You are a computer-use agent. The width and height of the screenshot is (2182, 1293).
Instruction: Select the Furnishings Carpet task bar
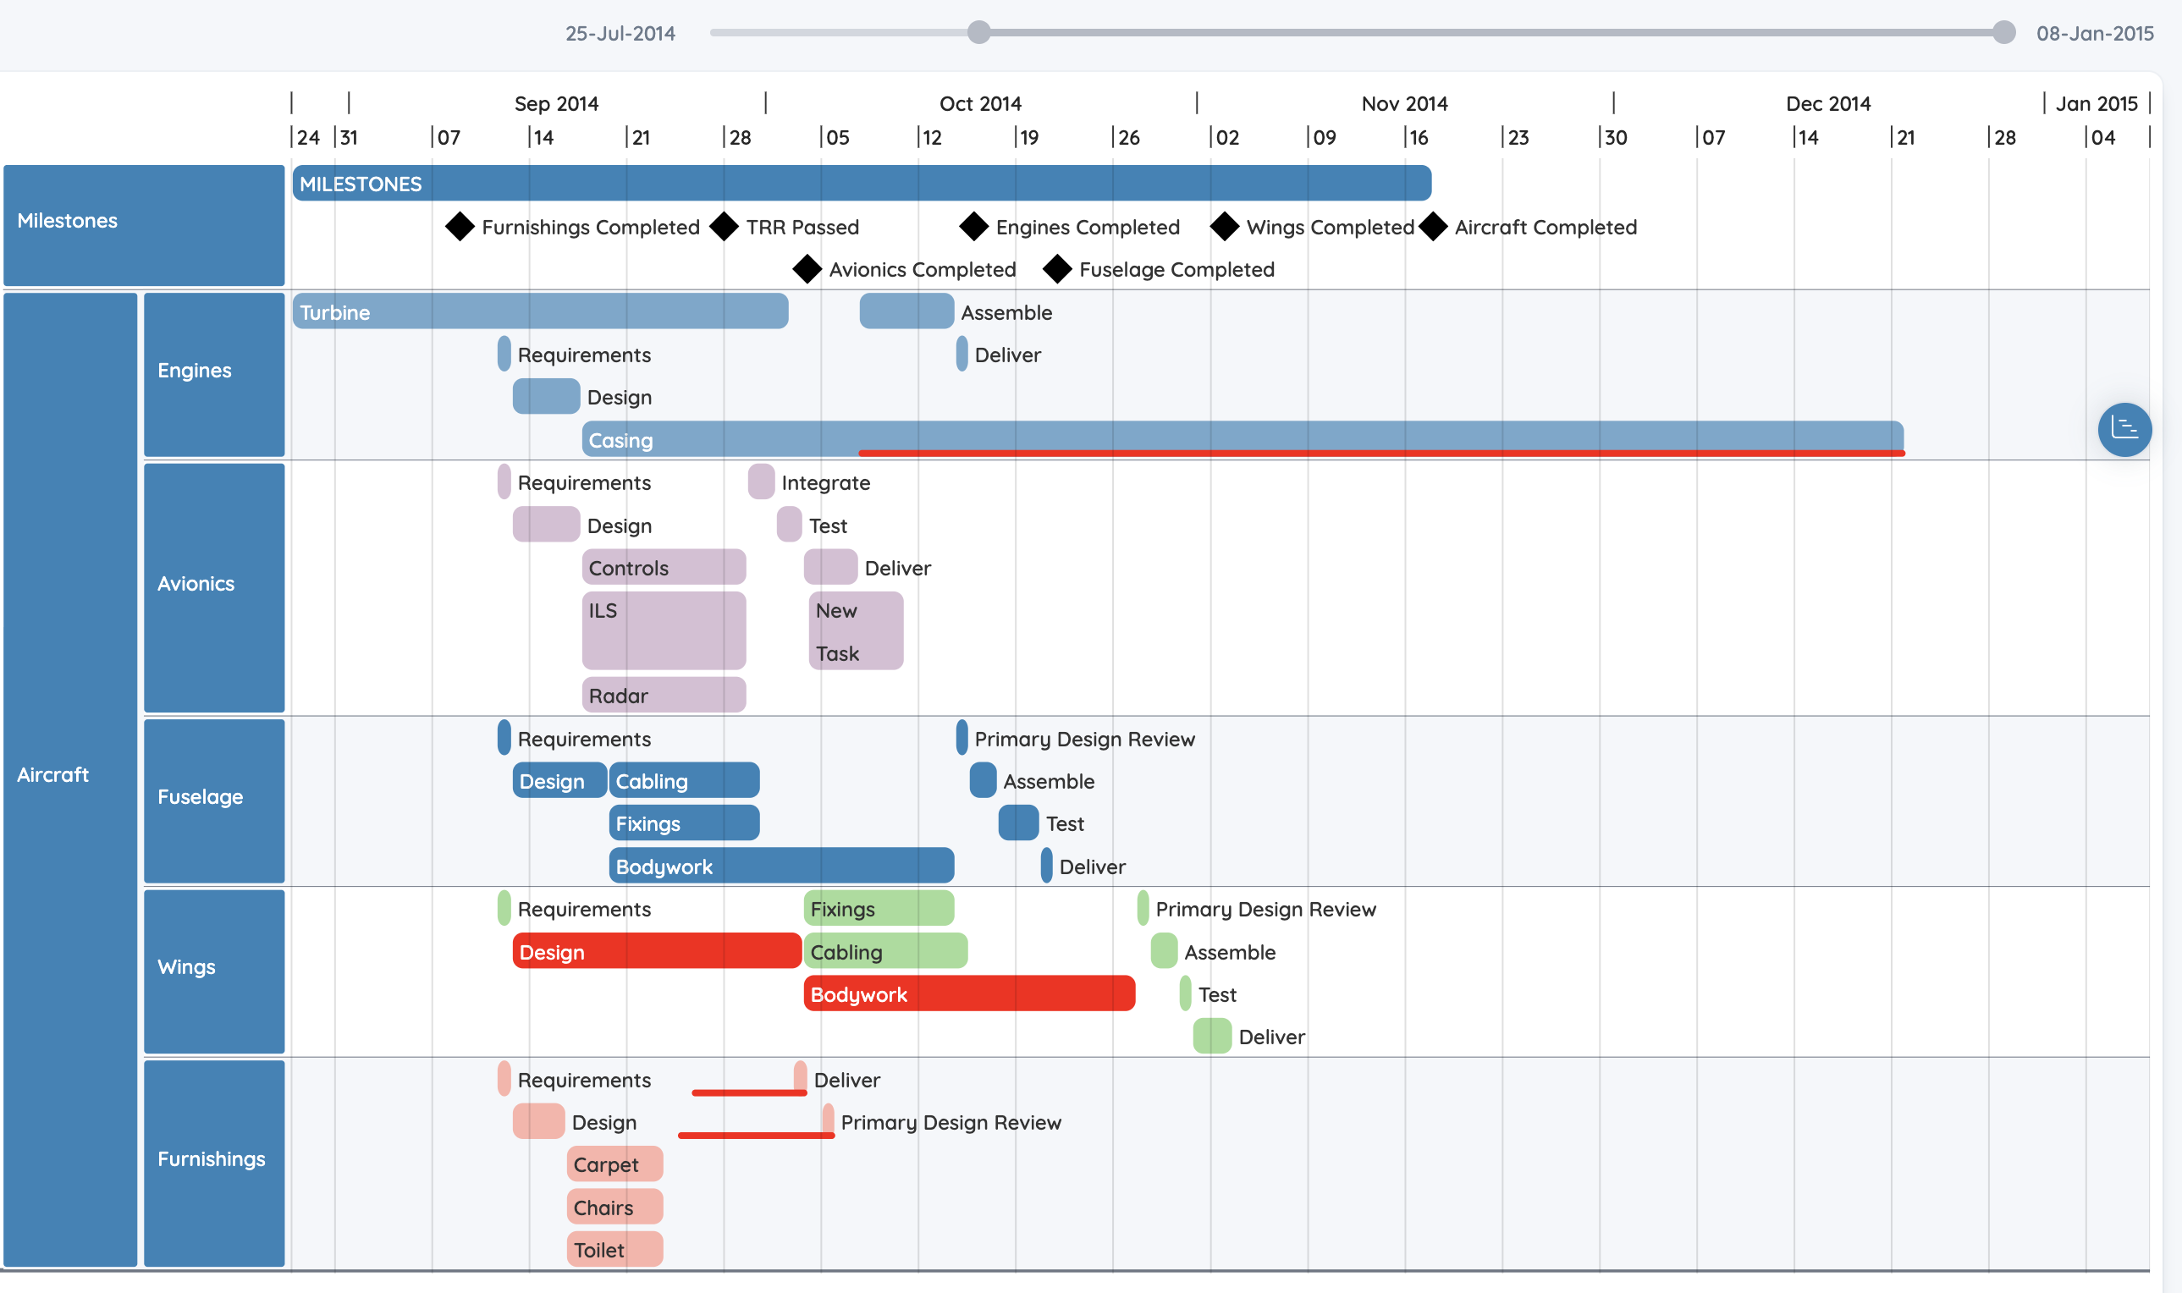point(614,1164)
